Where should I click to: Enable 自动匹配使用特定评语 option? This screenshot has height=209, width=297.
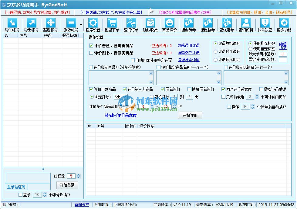click(x=133, y=60)
